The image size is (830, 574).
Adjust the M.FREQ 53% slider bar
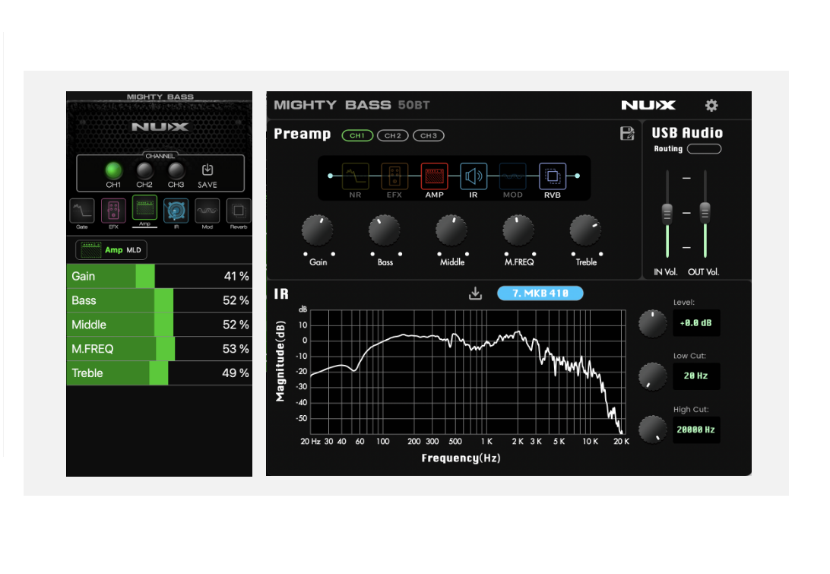point(160,349)
